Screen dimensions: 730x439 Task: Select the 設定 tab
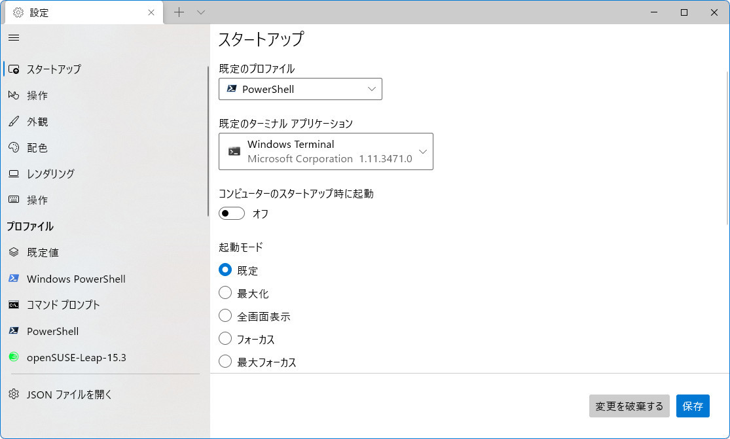(x=84, y=12)
